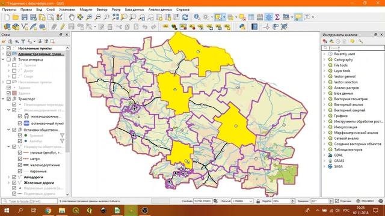The width and height of the screenshot is (385, 216).
Task: Expand the Автодороги layer
Action: pos(9,177)
